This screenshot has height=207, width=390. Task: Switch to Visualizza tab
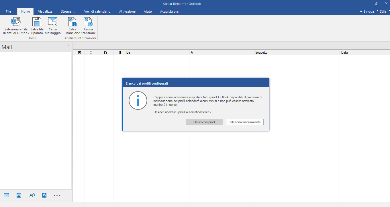pyautogui.click(x=45, y=11)
